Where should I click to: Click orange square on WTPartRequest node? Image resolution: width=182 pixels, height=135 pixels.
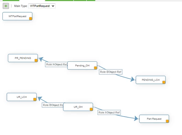[30, 18]
